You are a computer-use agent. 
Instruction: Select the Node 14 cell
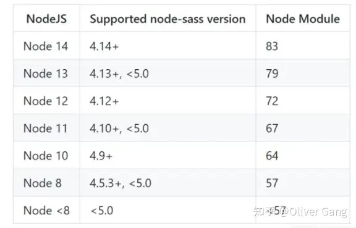pyautogui.click(x=46, y=46)
